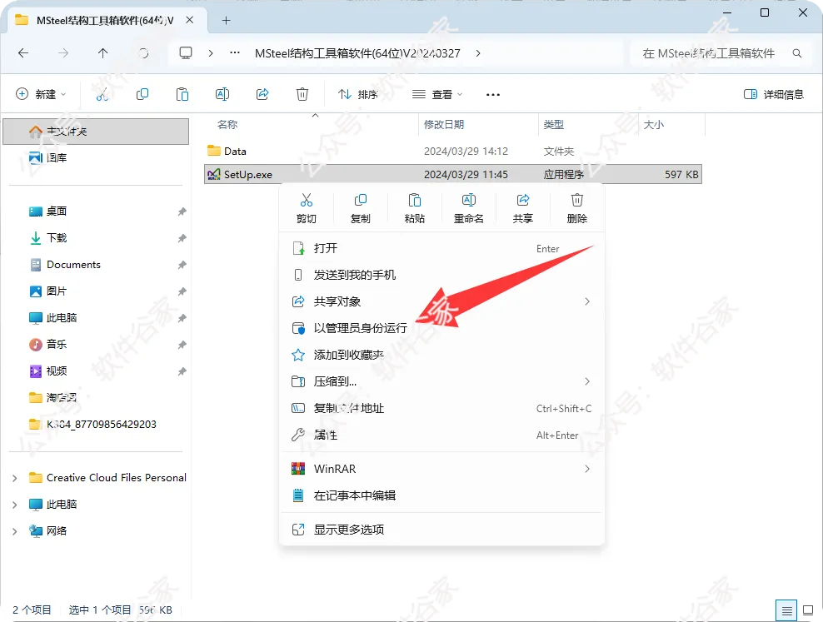Open 下载 in sidebar
Viewport: 823px width, 622px height.
click(x=56, y=238)
